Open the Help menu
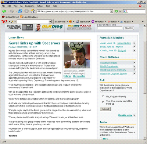147x144 pixels. (55, 6)
